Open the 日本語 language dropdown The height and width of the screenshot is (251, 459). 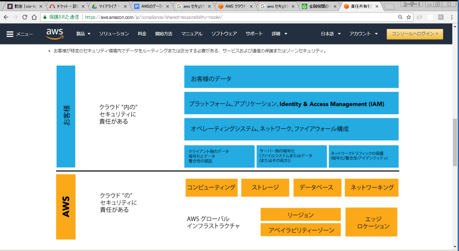click(331, 34)
